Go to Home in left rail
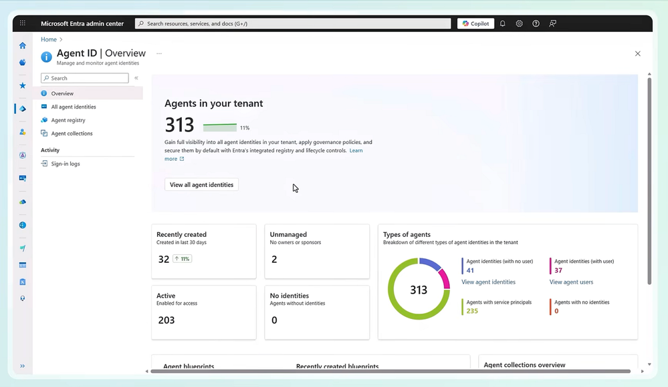Image resolution: width=668 pixels, height=387 pixels. click(x=23, y=45)
